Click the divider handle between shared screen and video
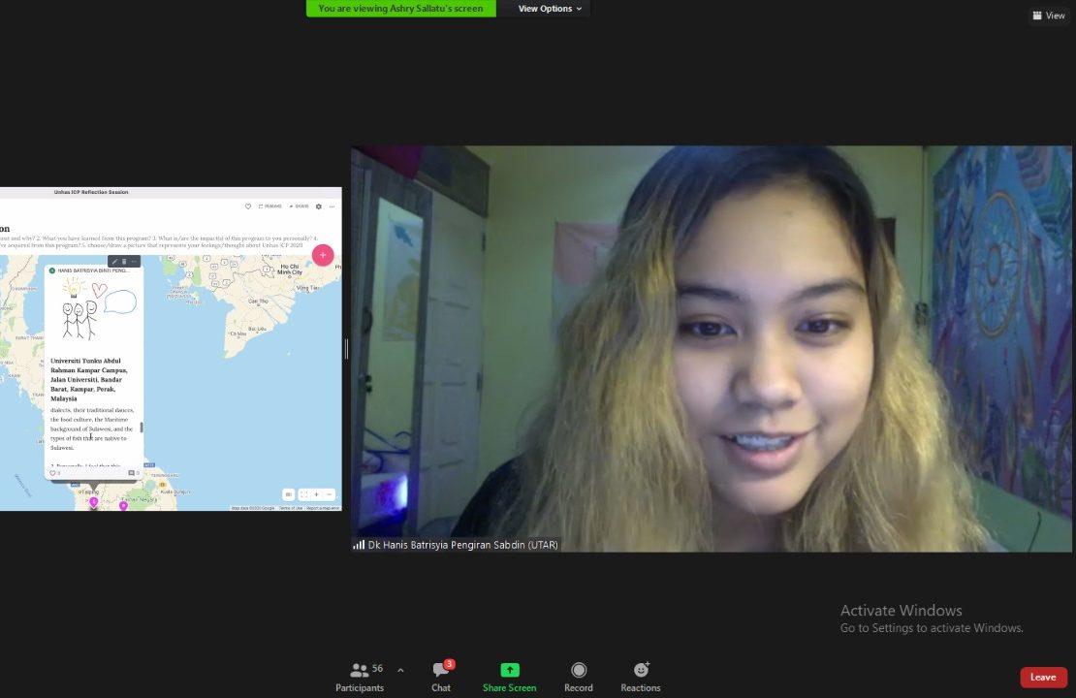1076x698 pixels. [346, 349]
